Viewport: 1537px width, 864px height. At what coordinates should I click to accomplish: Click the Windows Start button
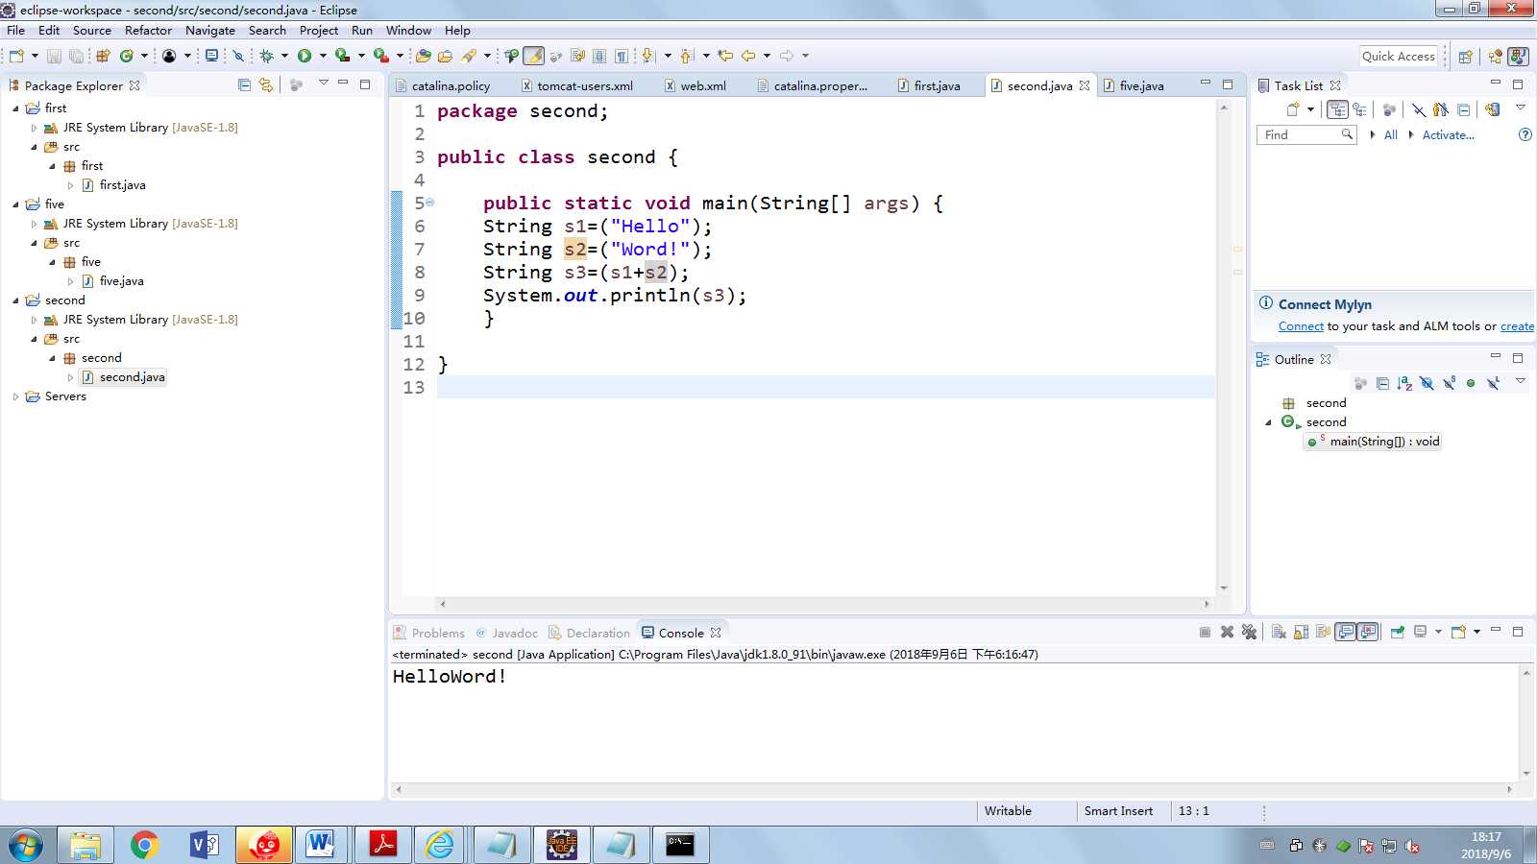tap(26, 846)
